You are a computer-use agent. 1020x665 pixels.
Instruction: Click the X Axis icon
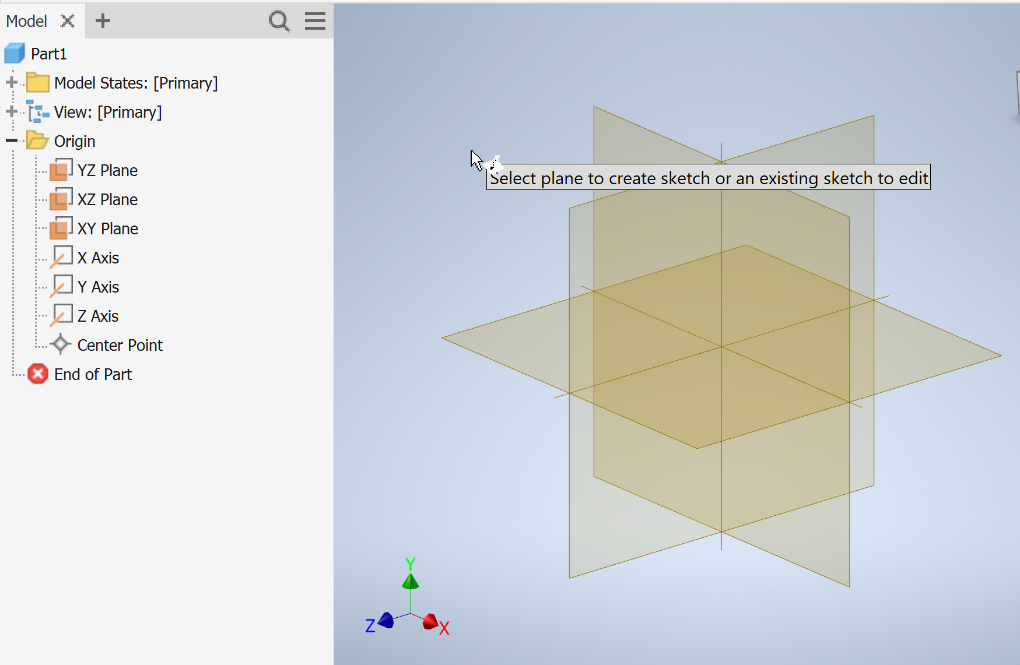tap(61, 258)
